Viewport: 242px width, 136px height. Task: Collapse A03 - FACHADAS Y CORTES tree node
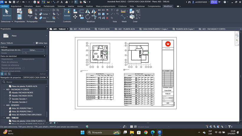coord(4,89)
